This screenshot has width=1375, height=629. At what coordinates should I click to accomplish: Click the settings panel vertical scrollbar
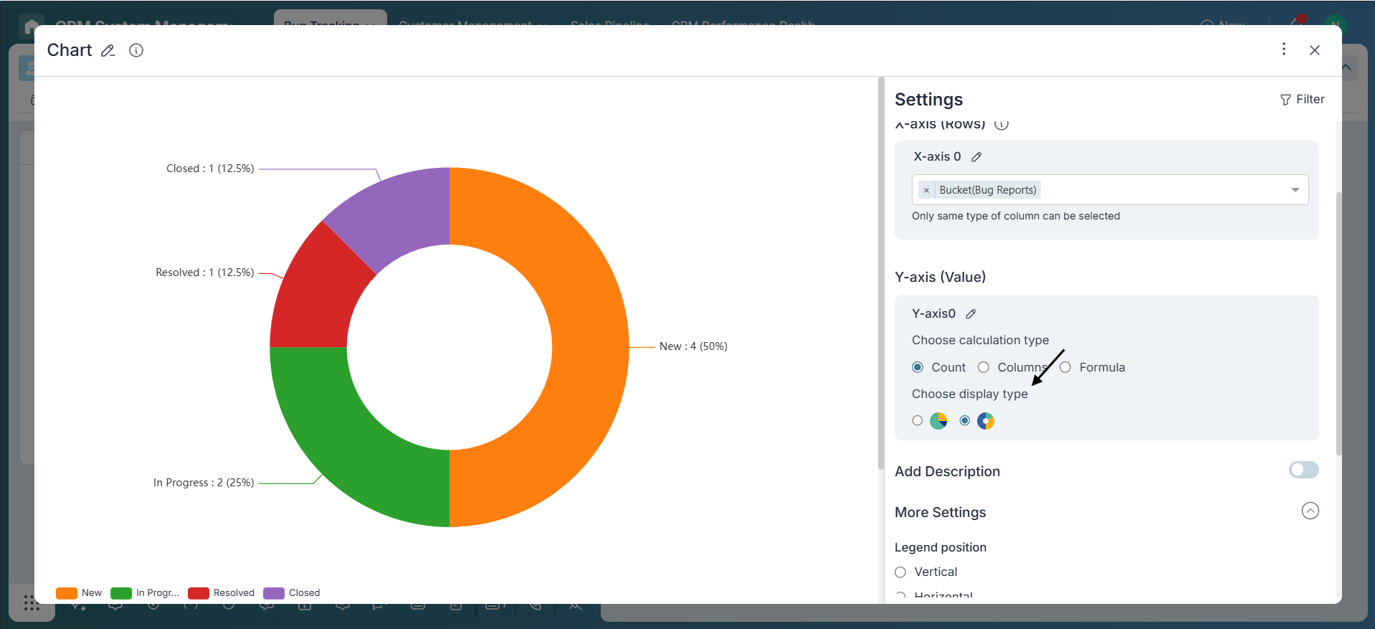click(x=1338, y=323)
